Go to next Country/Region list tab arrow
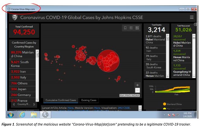 (x=34, y=104)
